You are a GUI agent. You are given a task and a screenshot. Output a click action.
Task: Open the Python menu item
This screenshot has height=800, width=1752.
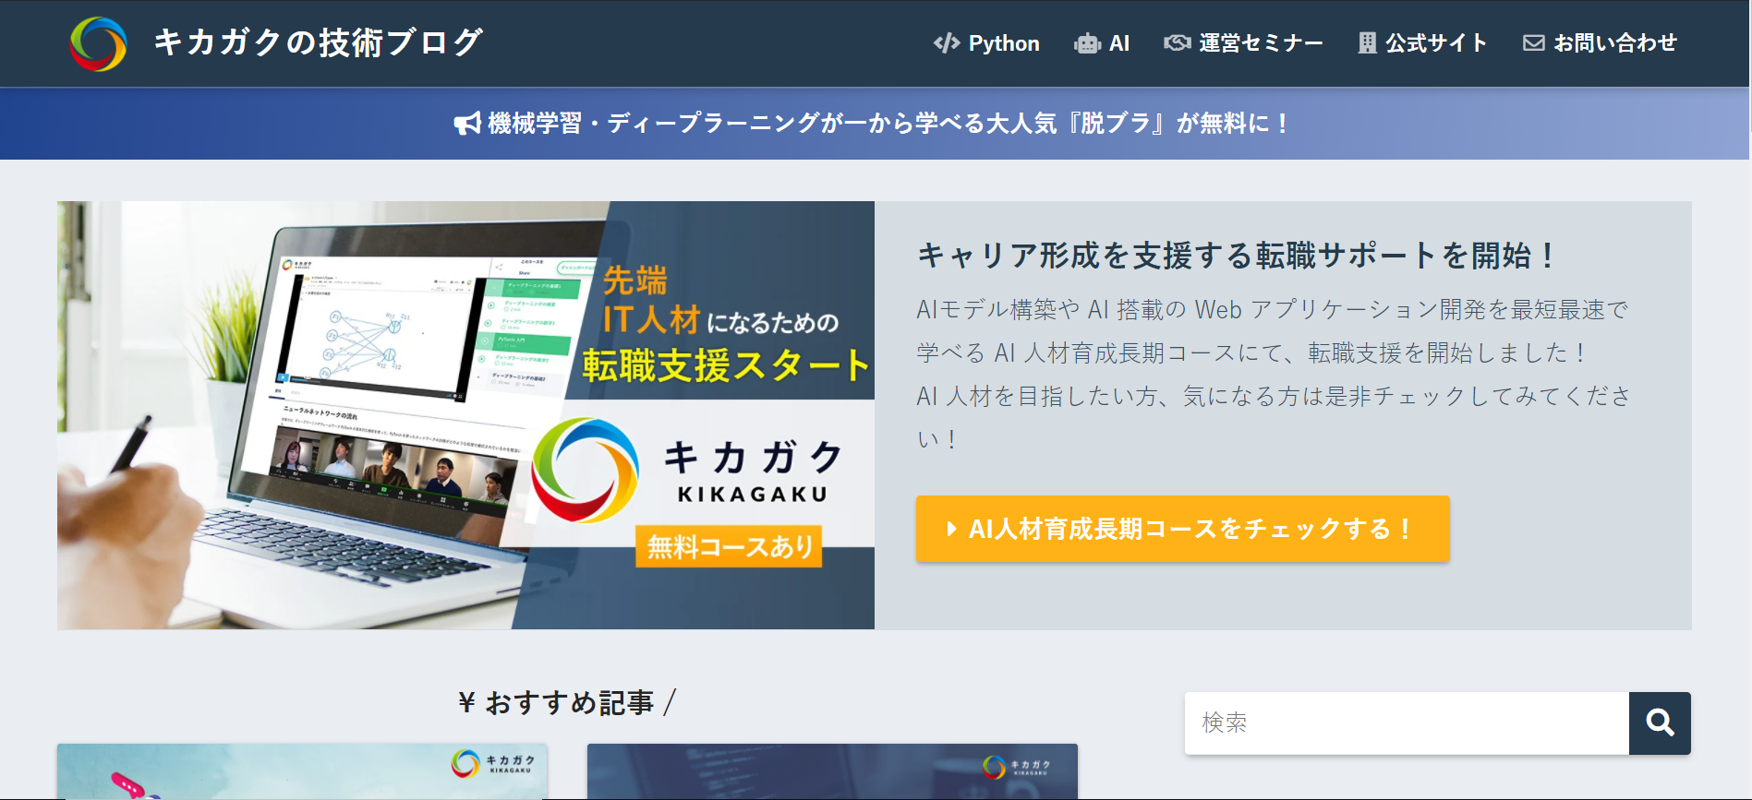point(1004,43)
